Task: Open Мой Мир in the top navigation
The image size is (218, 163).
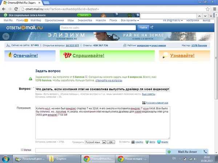Action: pyautogui.click(x=36, y=20)
